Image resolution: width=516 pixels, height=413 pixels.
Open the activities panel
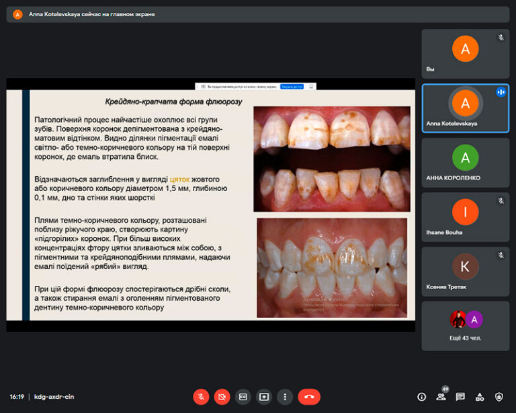pos(480,397)
